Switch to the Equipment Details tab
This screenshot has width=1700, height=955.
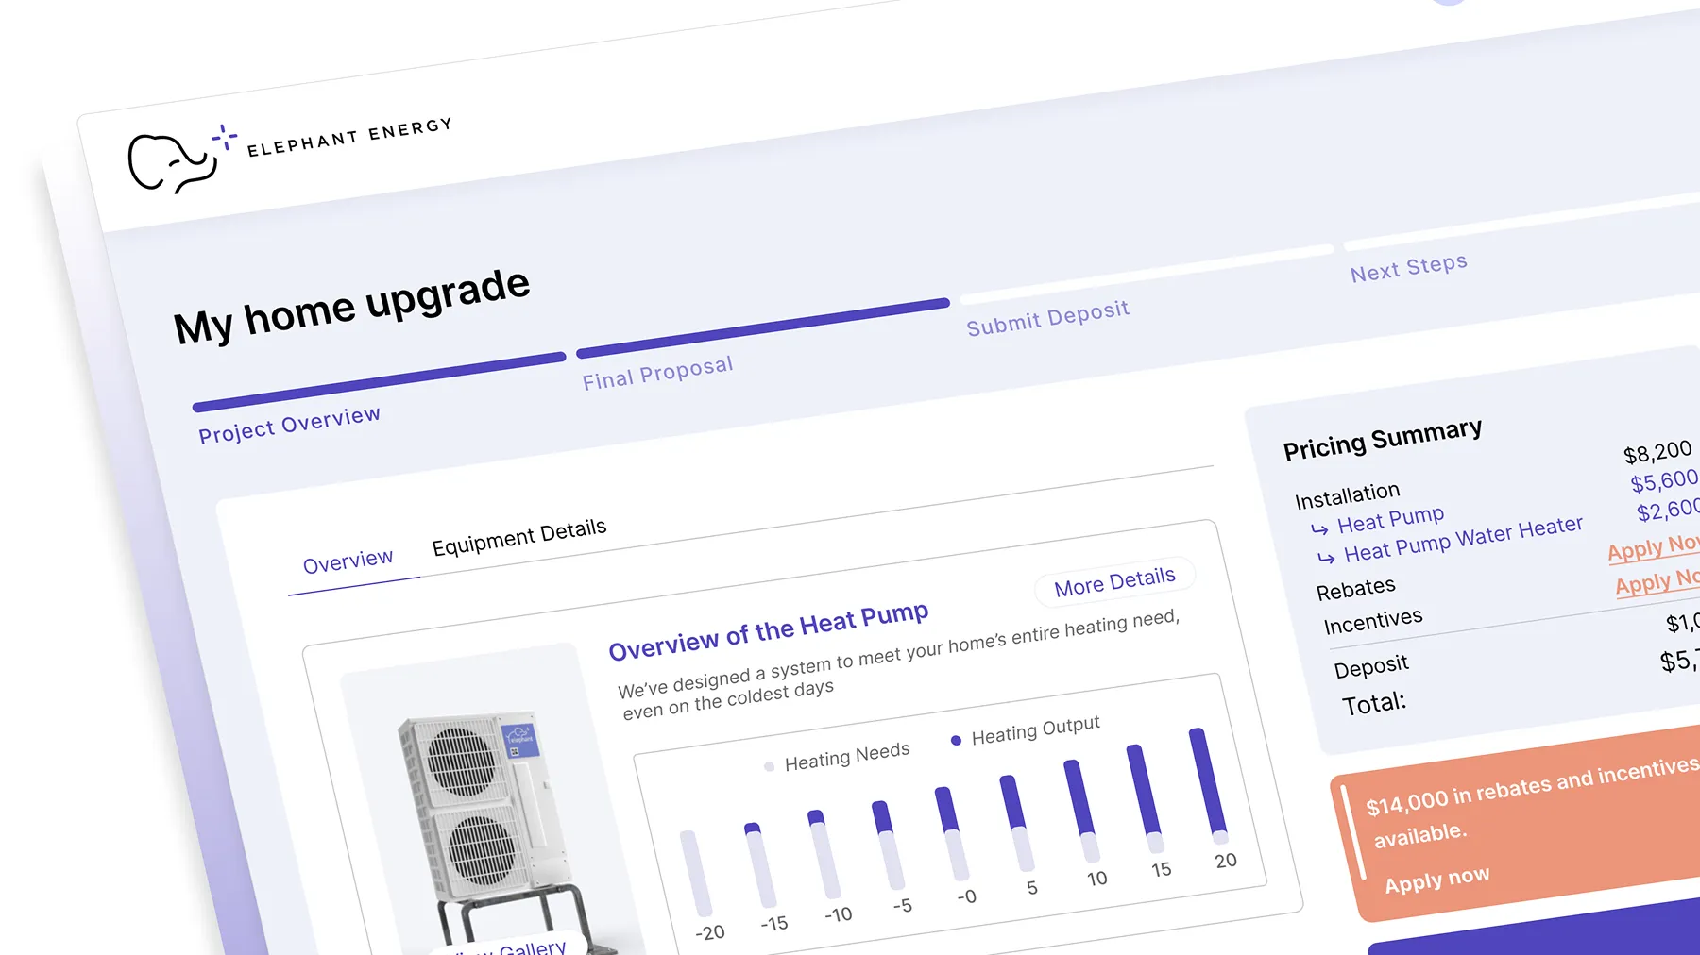(518, 536)
